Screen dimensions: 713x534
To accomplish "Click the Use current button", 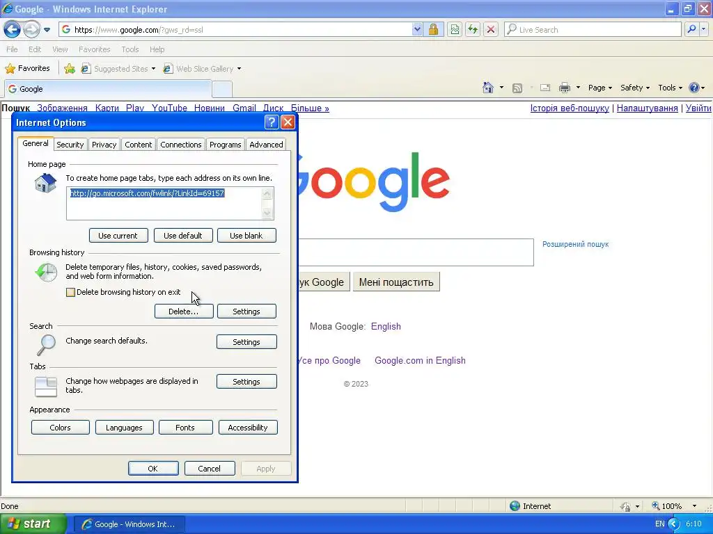I will (118, 236).
